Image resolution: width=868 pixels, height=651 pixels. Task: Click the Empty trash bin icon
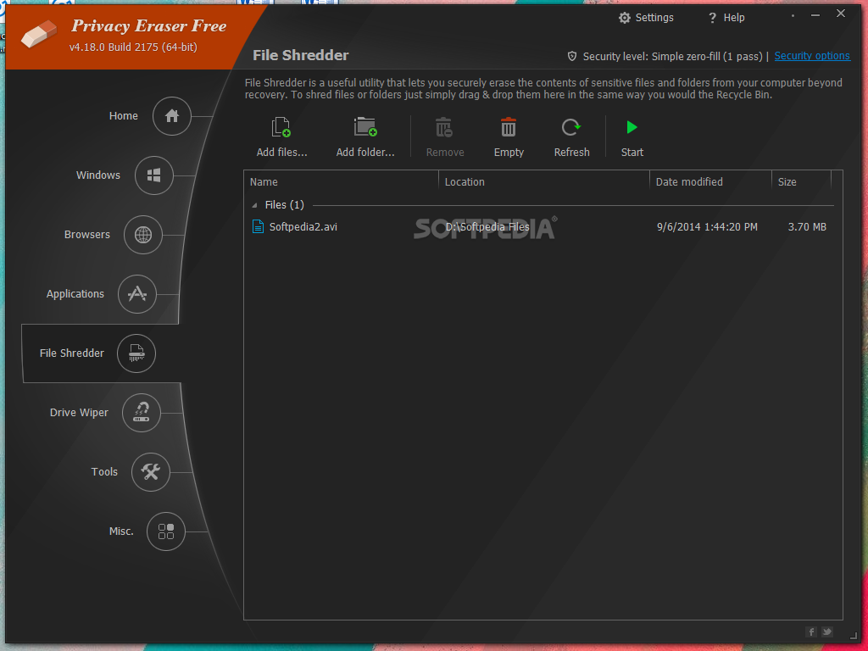[x=509, y=127]
